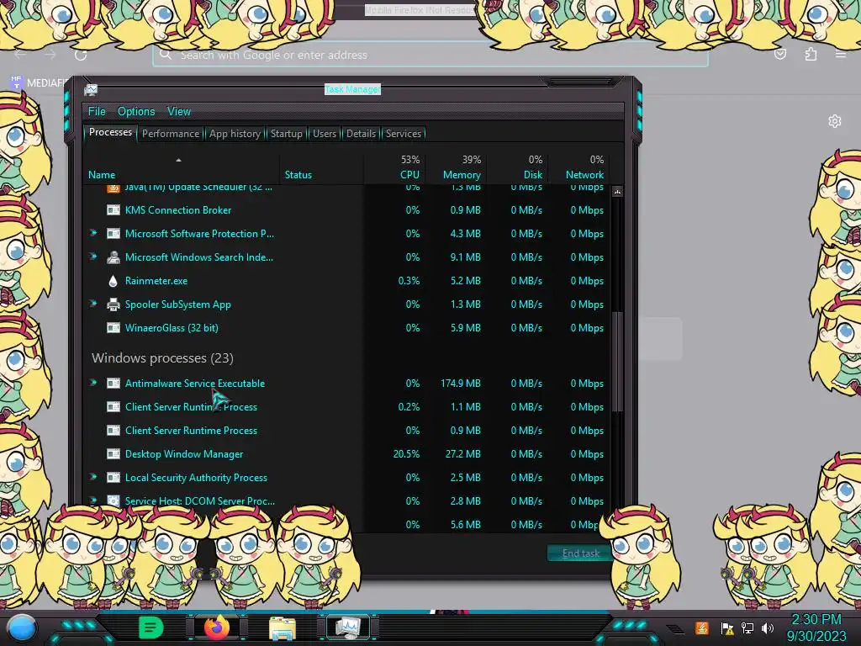Open the Firefox extensions puzzle icon

point(811,54)
